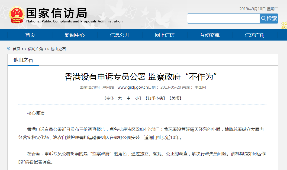The height and width of the screenshot is (170, 287).
Task: Go to 信息公开 section
Action: (120, 35)
